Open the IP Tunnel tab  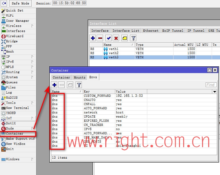(196, 31)
